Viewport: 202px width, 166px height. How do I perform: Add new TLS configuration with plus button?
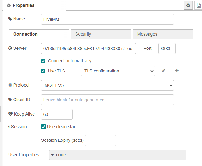coord(177,71)
